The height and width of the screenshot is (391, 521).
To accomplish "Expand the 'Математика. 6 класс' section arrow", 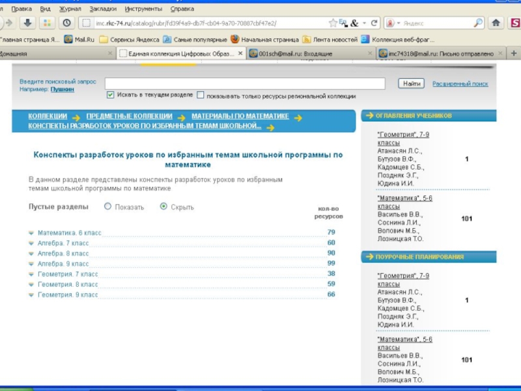I will (31, 233).
